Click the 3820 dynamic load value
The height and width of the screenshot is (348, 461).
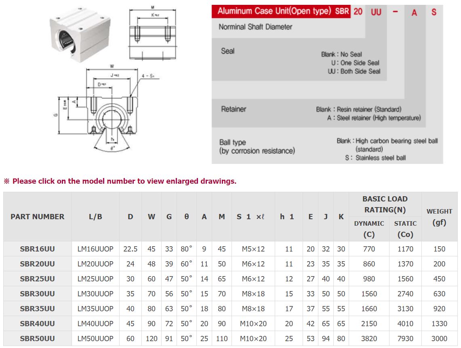(x=369, y=339)
